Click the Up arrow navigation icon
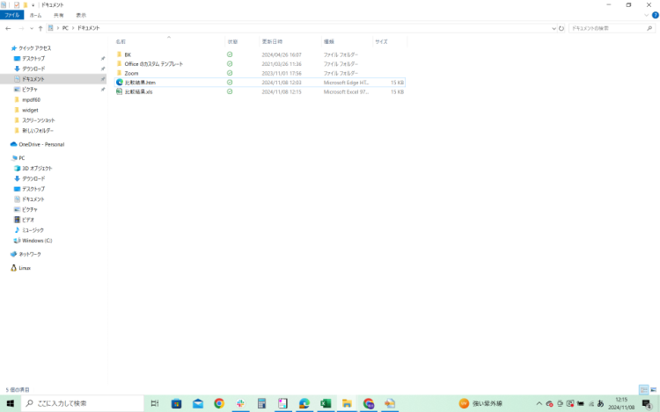 pyautogui.click(x=40, y=28)
